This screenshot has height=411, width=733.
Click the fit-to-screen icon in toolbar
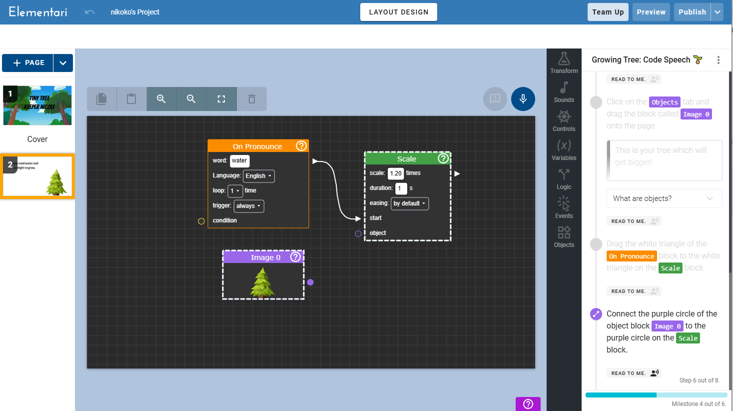[221, 99]
